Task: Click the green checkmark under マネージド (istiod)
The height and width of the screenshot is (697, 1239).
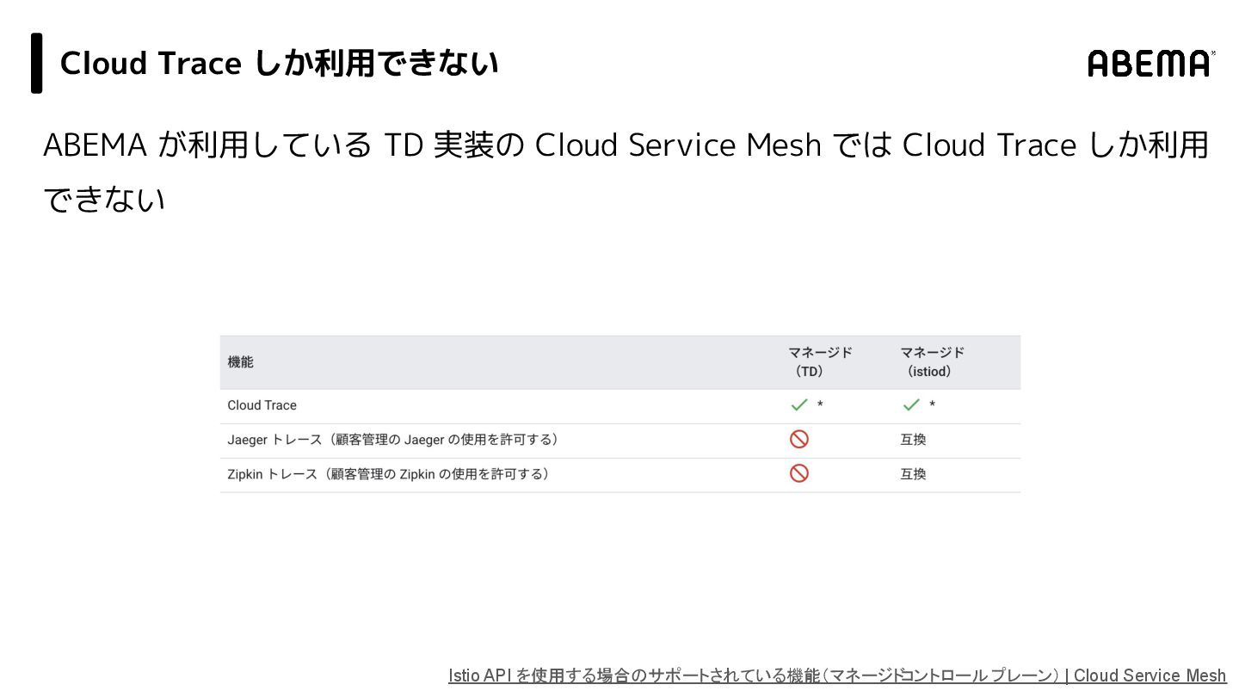Action: pos(911,404)
